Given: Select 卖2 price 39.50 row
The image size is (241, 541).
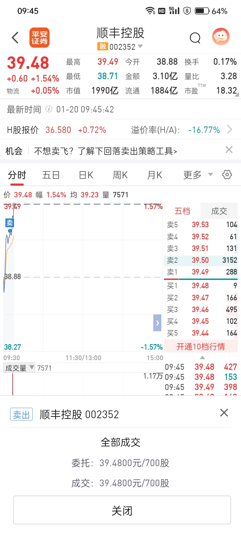Looking at the screenshot, I should point(201,260).
